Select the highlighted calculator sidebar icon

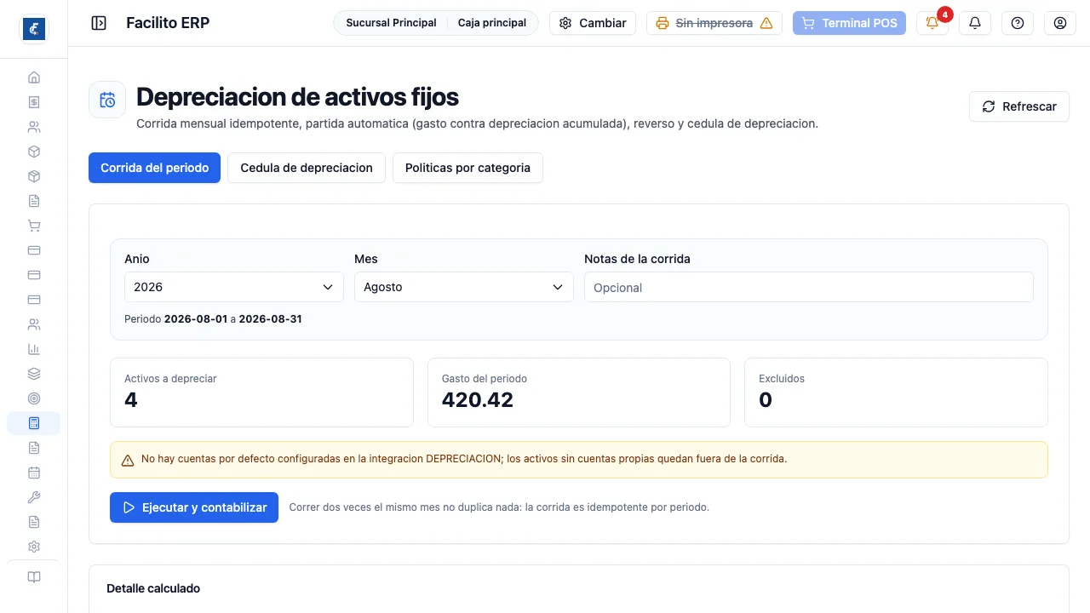(34, 423)
